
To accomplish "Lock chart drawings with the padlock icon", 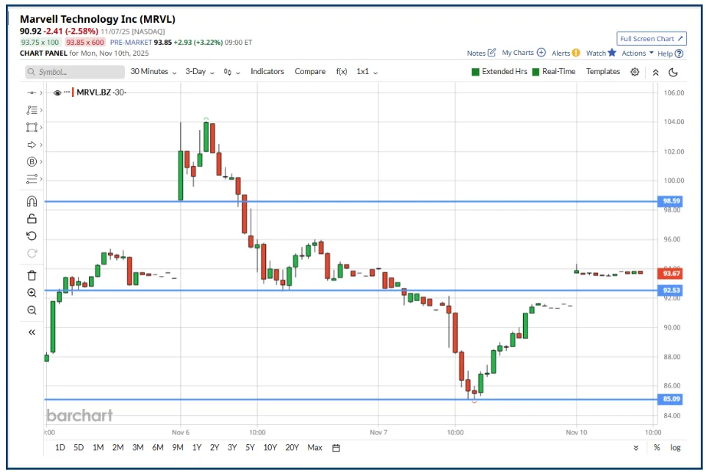I will (32, 218).
